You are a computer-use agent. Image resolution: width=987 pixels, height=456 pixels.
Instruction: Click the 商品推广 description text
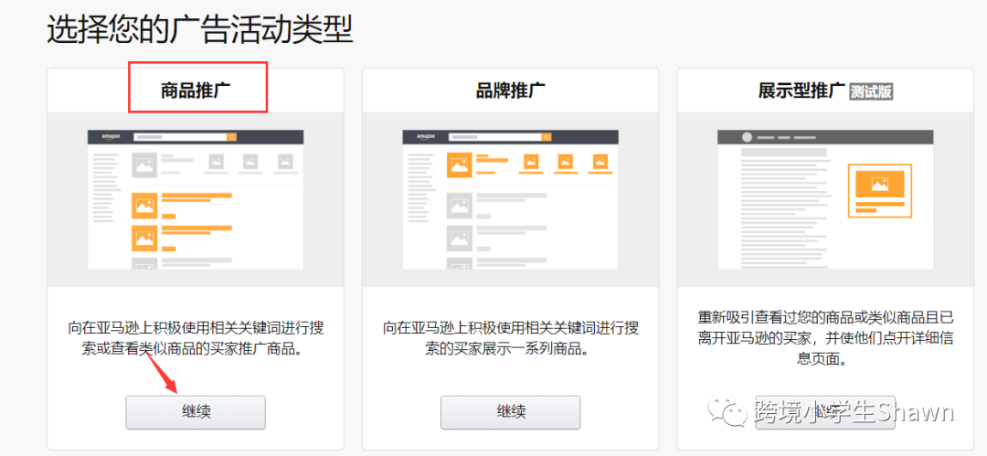[x=196, y=339]
